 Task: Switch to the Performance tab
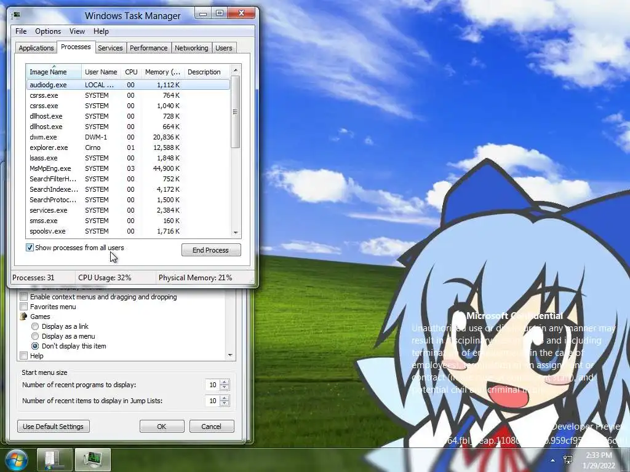click(148, 48)
